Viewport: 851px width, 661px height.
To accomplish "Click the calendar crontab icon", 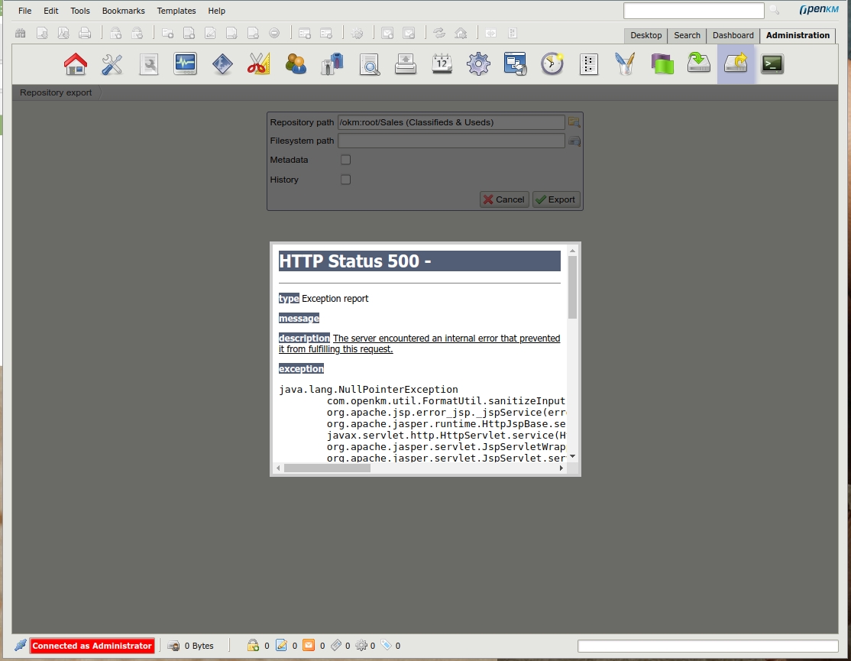I will pos(442,64).
